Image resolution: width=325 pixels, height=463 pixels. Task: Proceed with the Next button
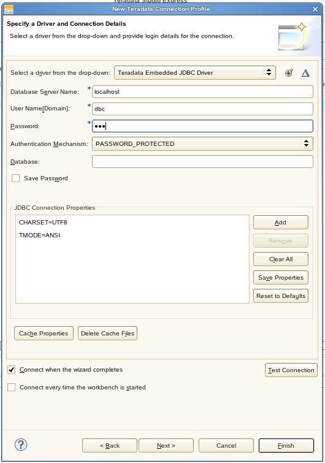(166, 445)
